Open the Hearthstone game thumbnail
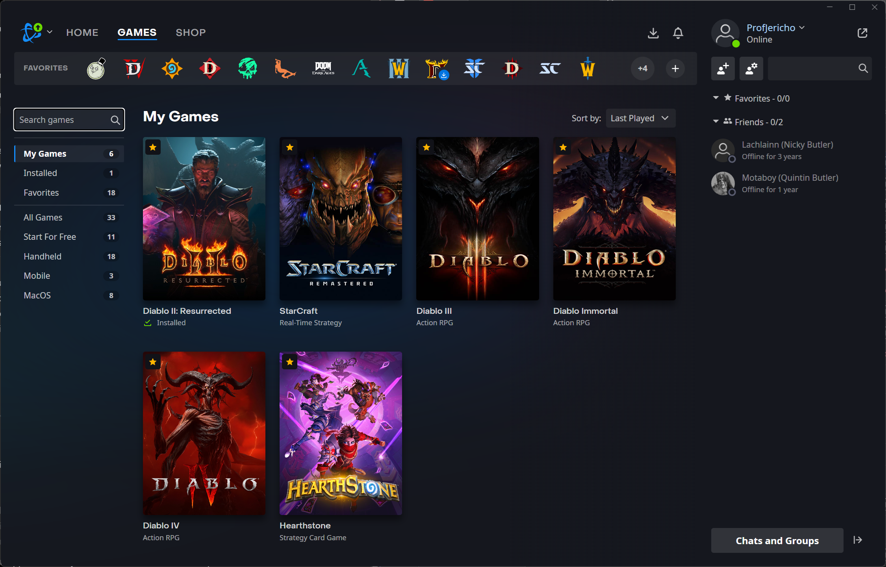The width and height of the screenshot is (886, 567). click(x=341, y=433)
